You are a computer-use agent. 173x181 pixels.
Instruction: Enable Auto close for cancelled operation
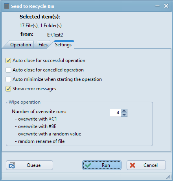coord(8,70)
